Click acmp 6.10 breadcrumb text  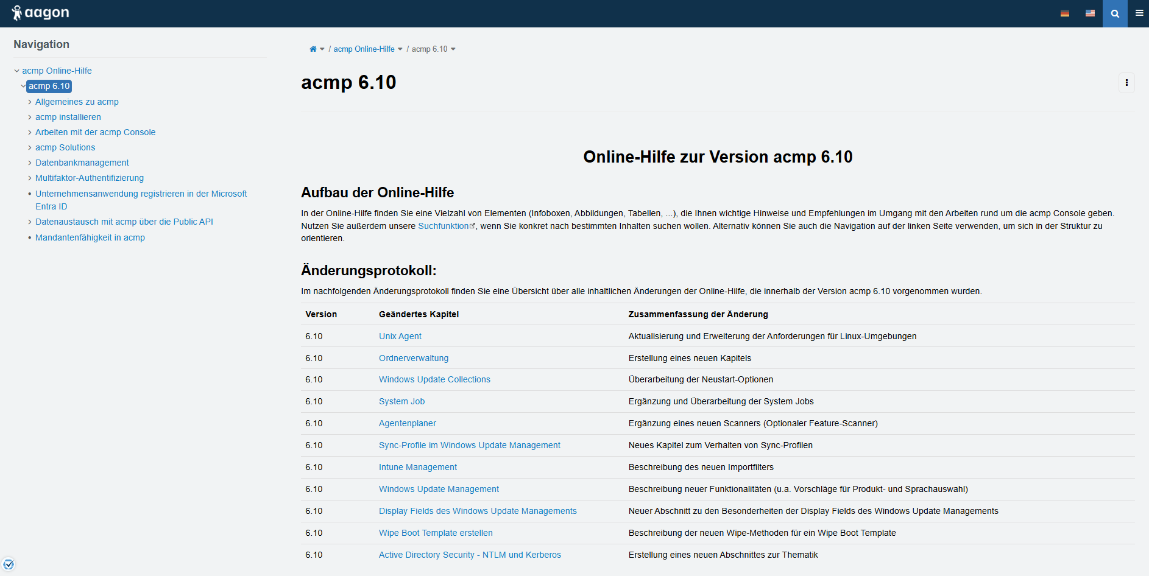click(x=430, y=49)
